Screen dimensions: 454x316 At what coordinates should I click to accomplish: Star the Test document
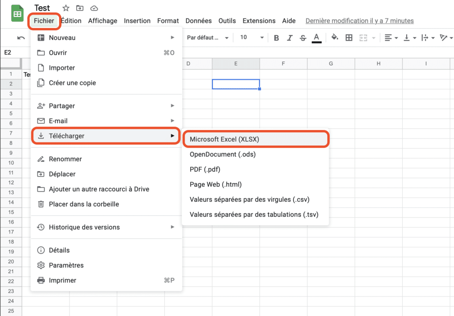[x=66, y=8]
